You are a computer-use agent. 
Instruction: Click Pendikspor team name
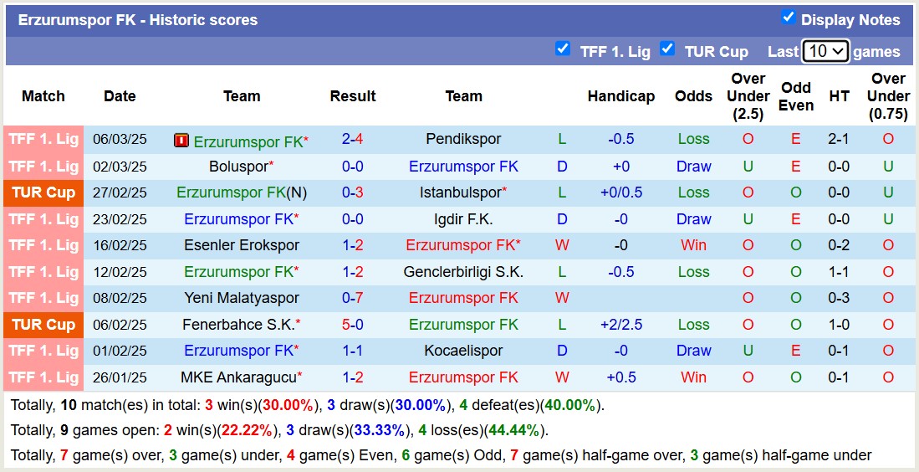[x=463, y=140]
